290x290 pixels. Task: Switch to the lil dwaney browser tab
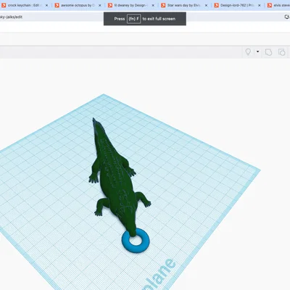[x=131, y=5]
